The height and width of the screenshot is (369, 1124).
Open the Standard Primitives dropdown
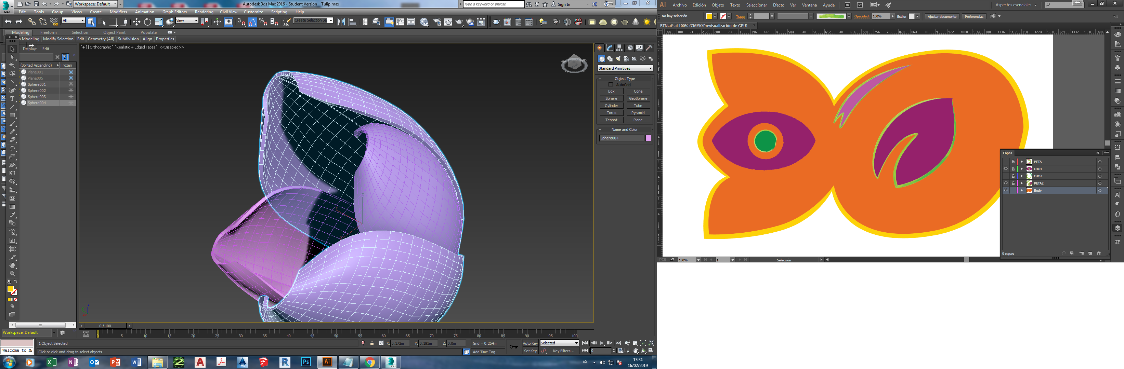pyautogui.click(x=625, y=68)
